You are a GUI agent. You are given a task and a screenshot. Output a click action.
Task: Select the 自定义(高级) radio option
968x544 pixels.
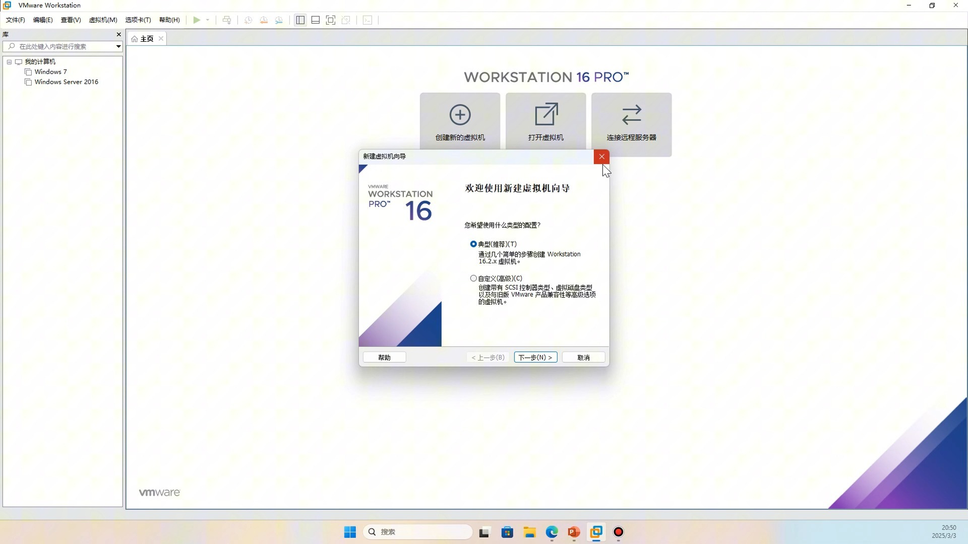pyautogui.click(x=473, y=279)
